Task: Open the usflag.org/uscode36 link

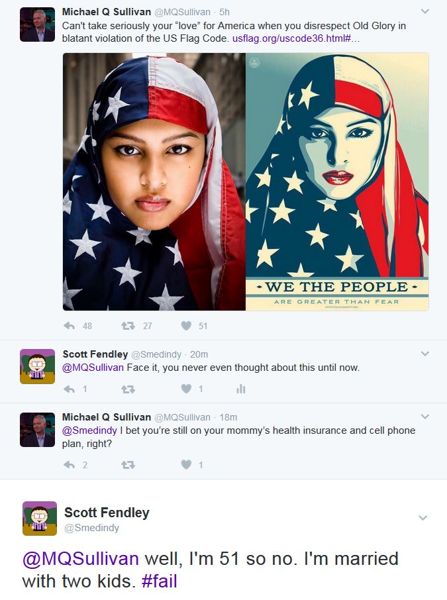Action: [x=296, y=38]
